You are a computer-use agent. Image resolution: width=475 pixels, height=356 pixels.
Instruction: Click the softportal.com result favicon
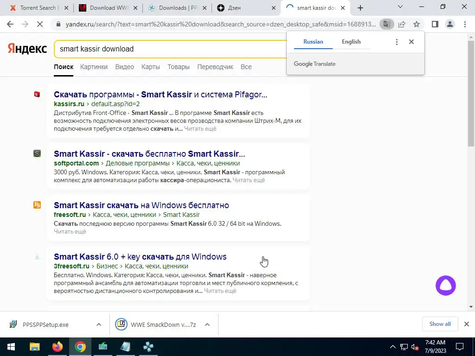point(37,153)
